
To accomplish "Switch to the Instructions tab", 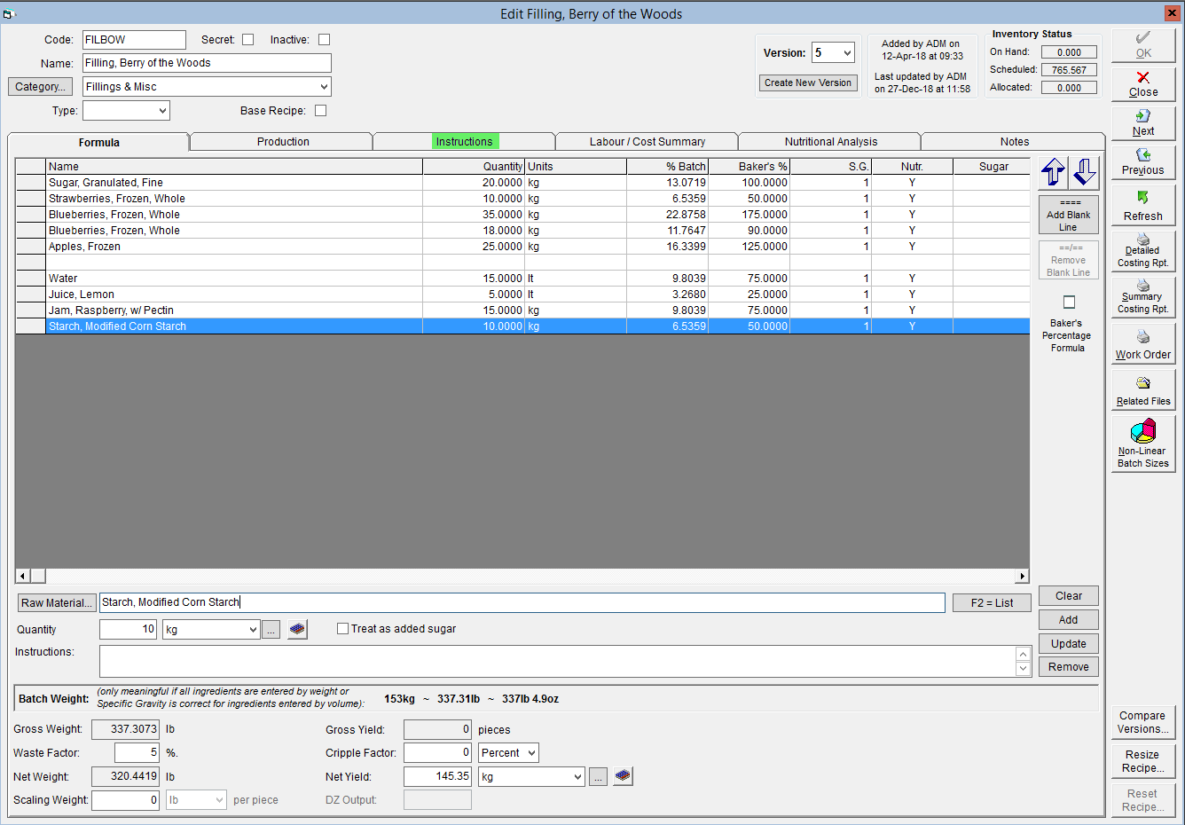I will coord(464,142).
